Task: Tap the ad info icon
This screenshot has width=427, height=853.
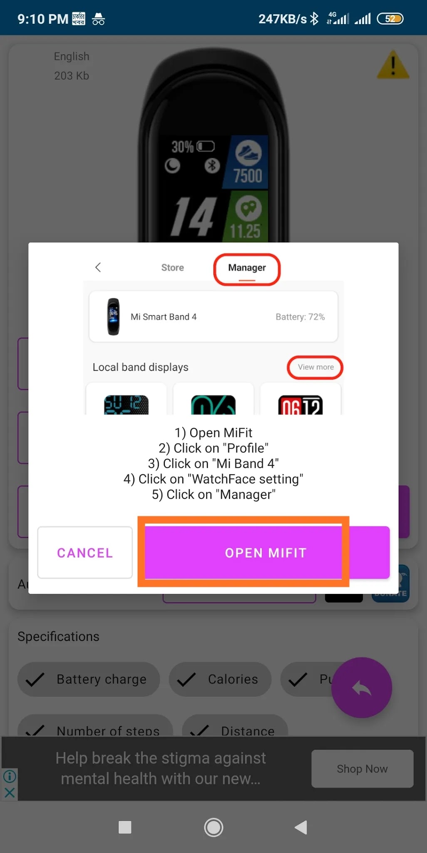Action: click(x=10, y=776)
